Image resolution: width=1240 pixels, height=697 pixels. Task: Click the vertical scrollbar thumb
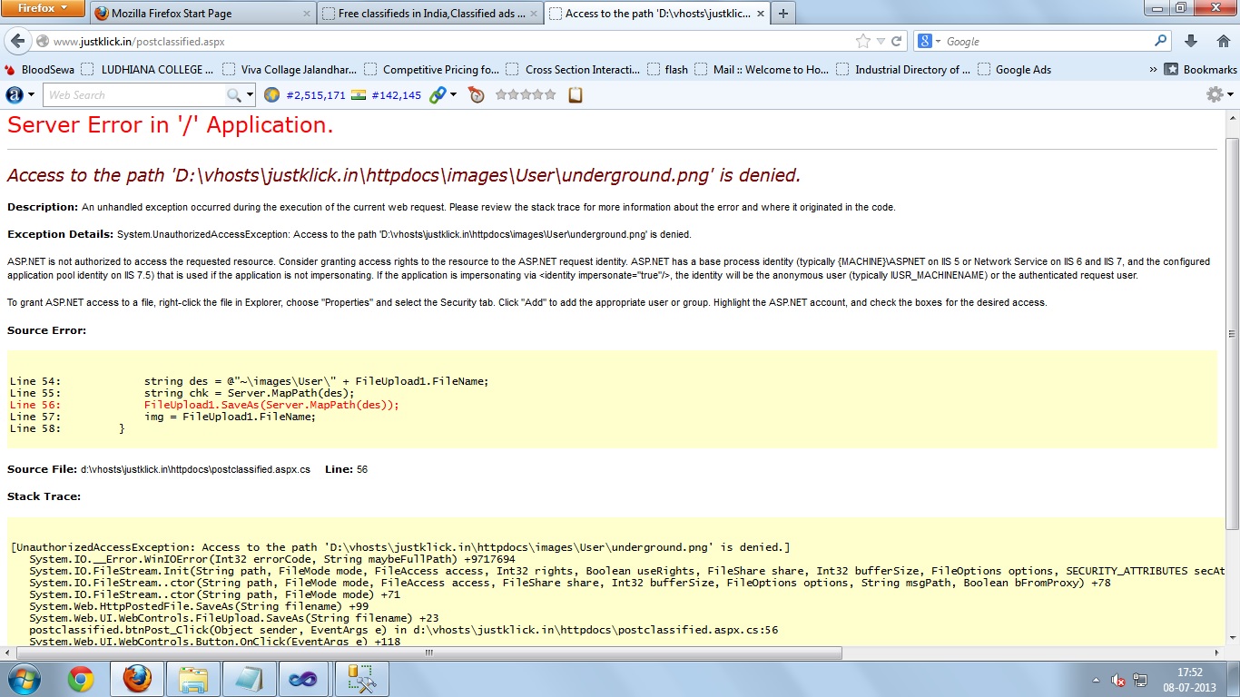1232,333
